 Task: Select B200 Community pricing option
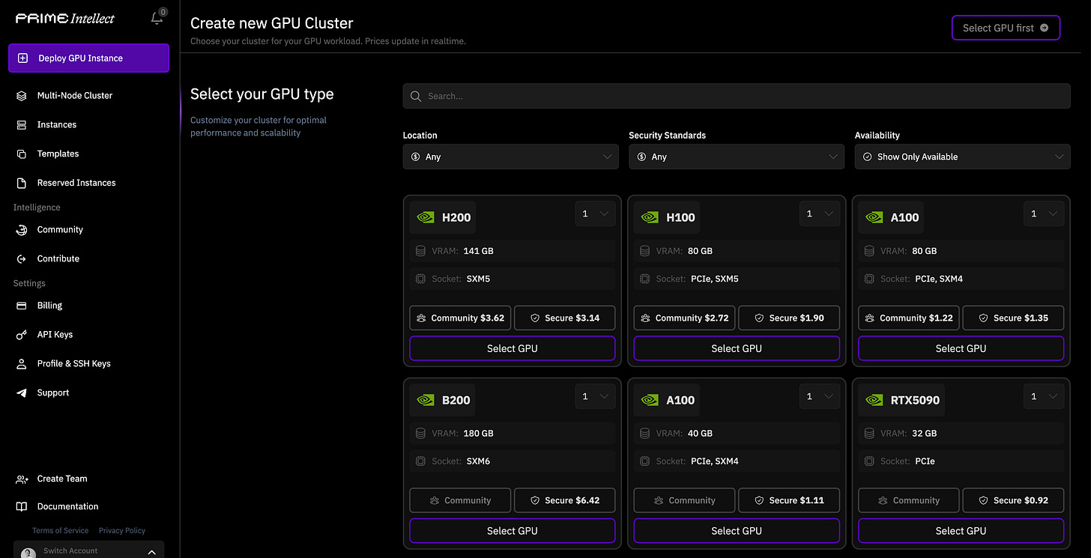[x=460, y=500]
